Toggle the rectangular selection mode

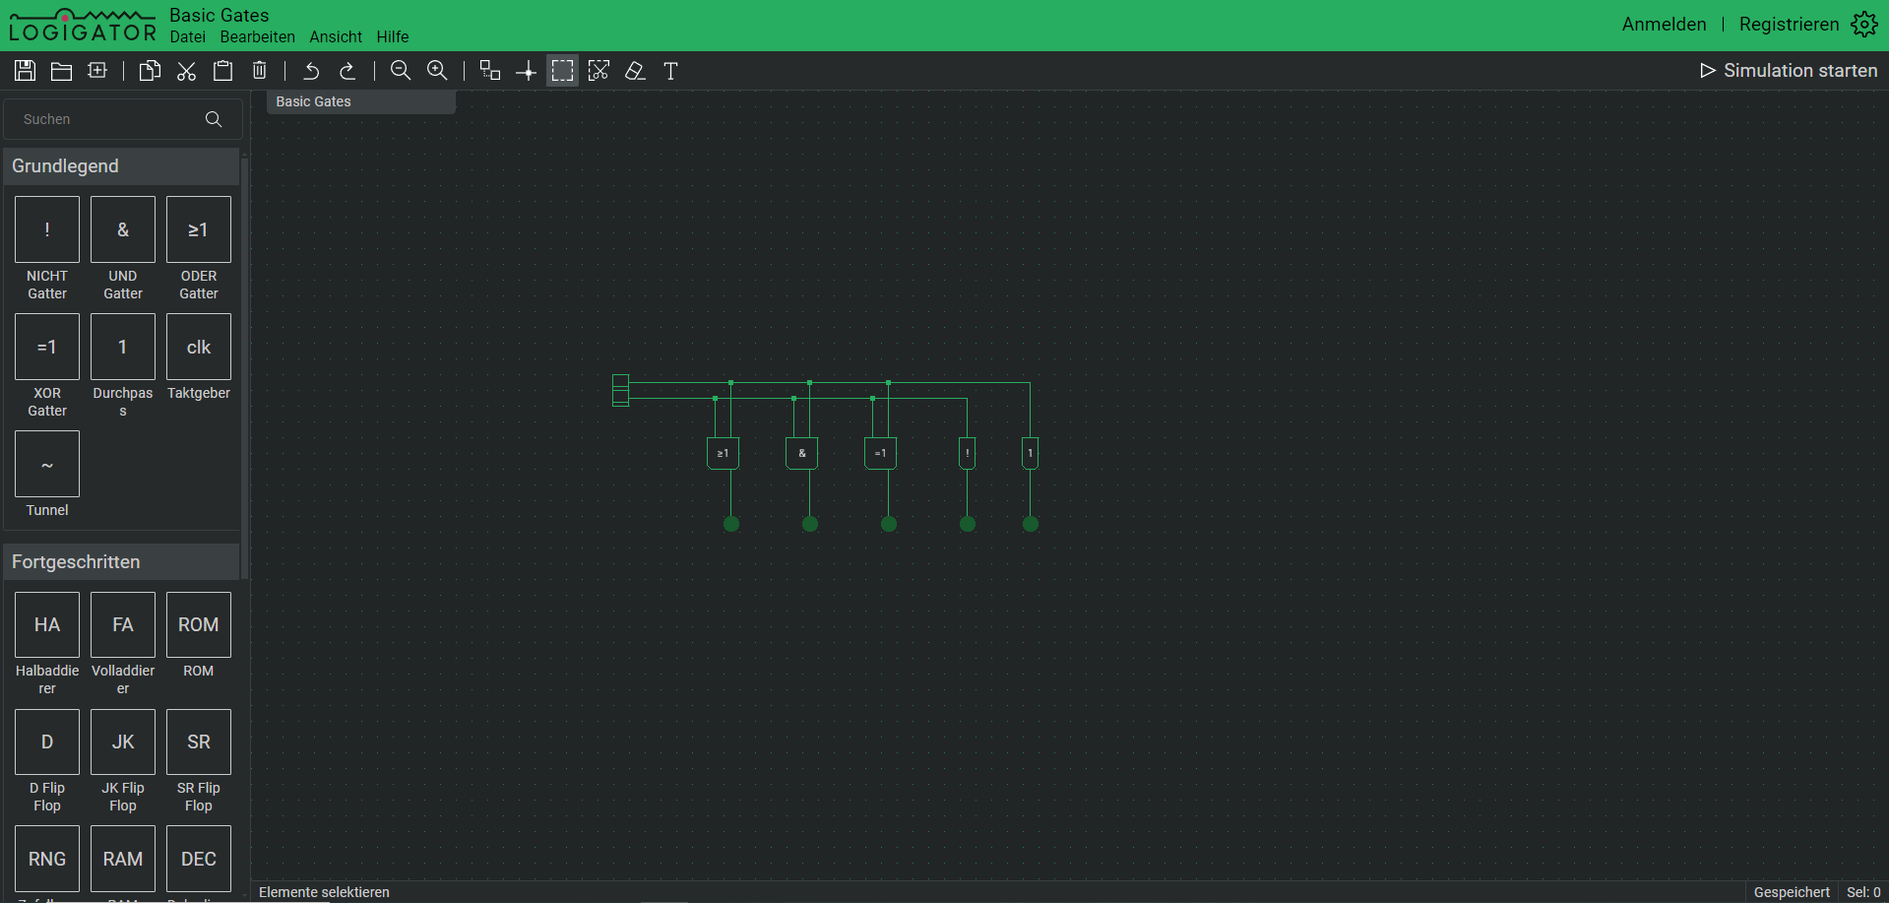pos(562,70)
